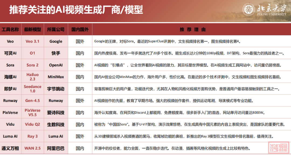The height and width of the screenshot is (155, 291).
Task: Select the 阿里巴巴 company cell
Action: pyautogui.click(x=56, y=148)
